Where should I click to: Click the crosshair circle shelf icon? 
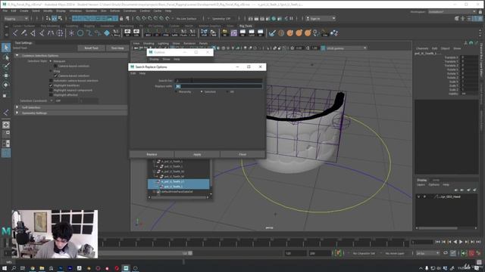coord(60,33)
